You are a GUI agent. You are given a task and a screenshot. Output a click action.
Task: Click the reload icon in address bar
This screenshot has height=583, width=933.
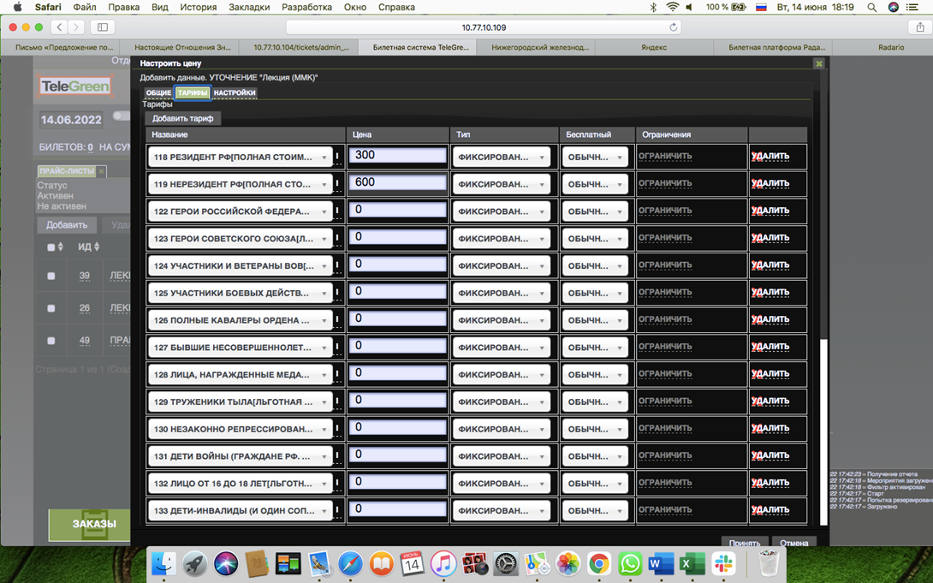(x=674, y=27)
